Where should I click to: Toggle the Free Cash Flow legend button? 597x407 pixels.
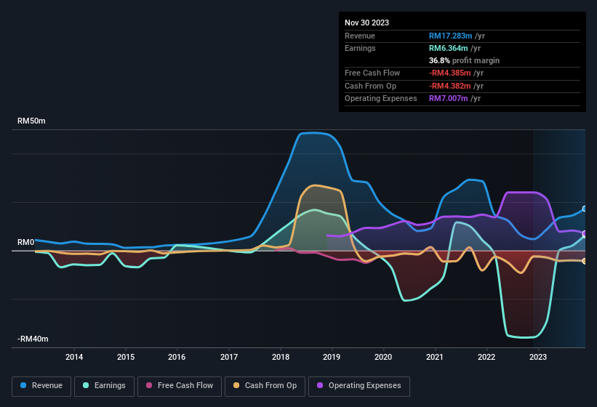(x=180, y=386)
